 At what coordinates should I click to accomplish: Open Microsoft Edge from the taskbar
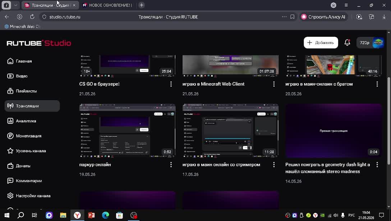106,215
